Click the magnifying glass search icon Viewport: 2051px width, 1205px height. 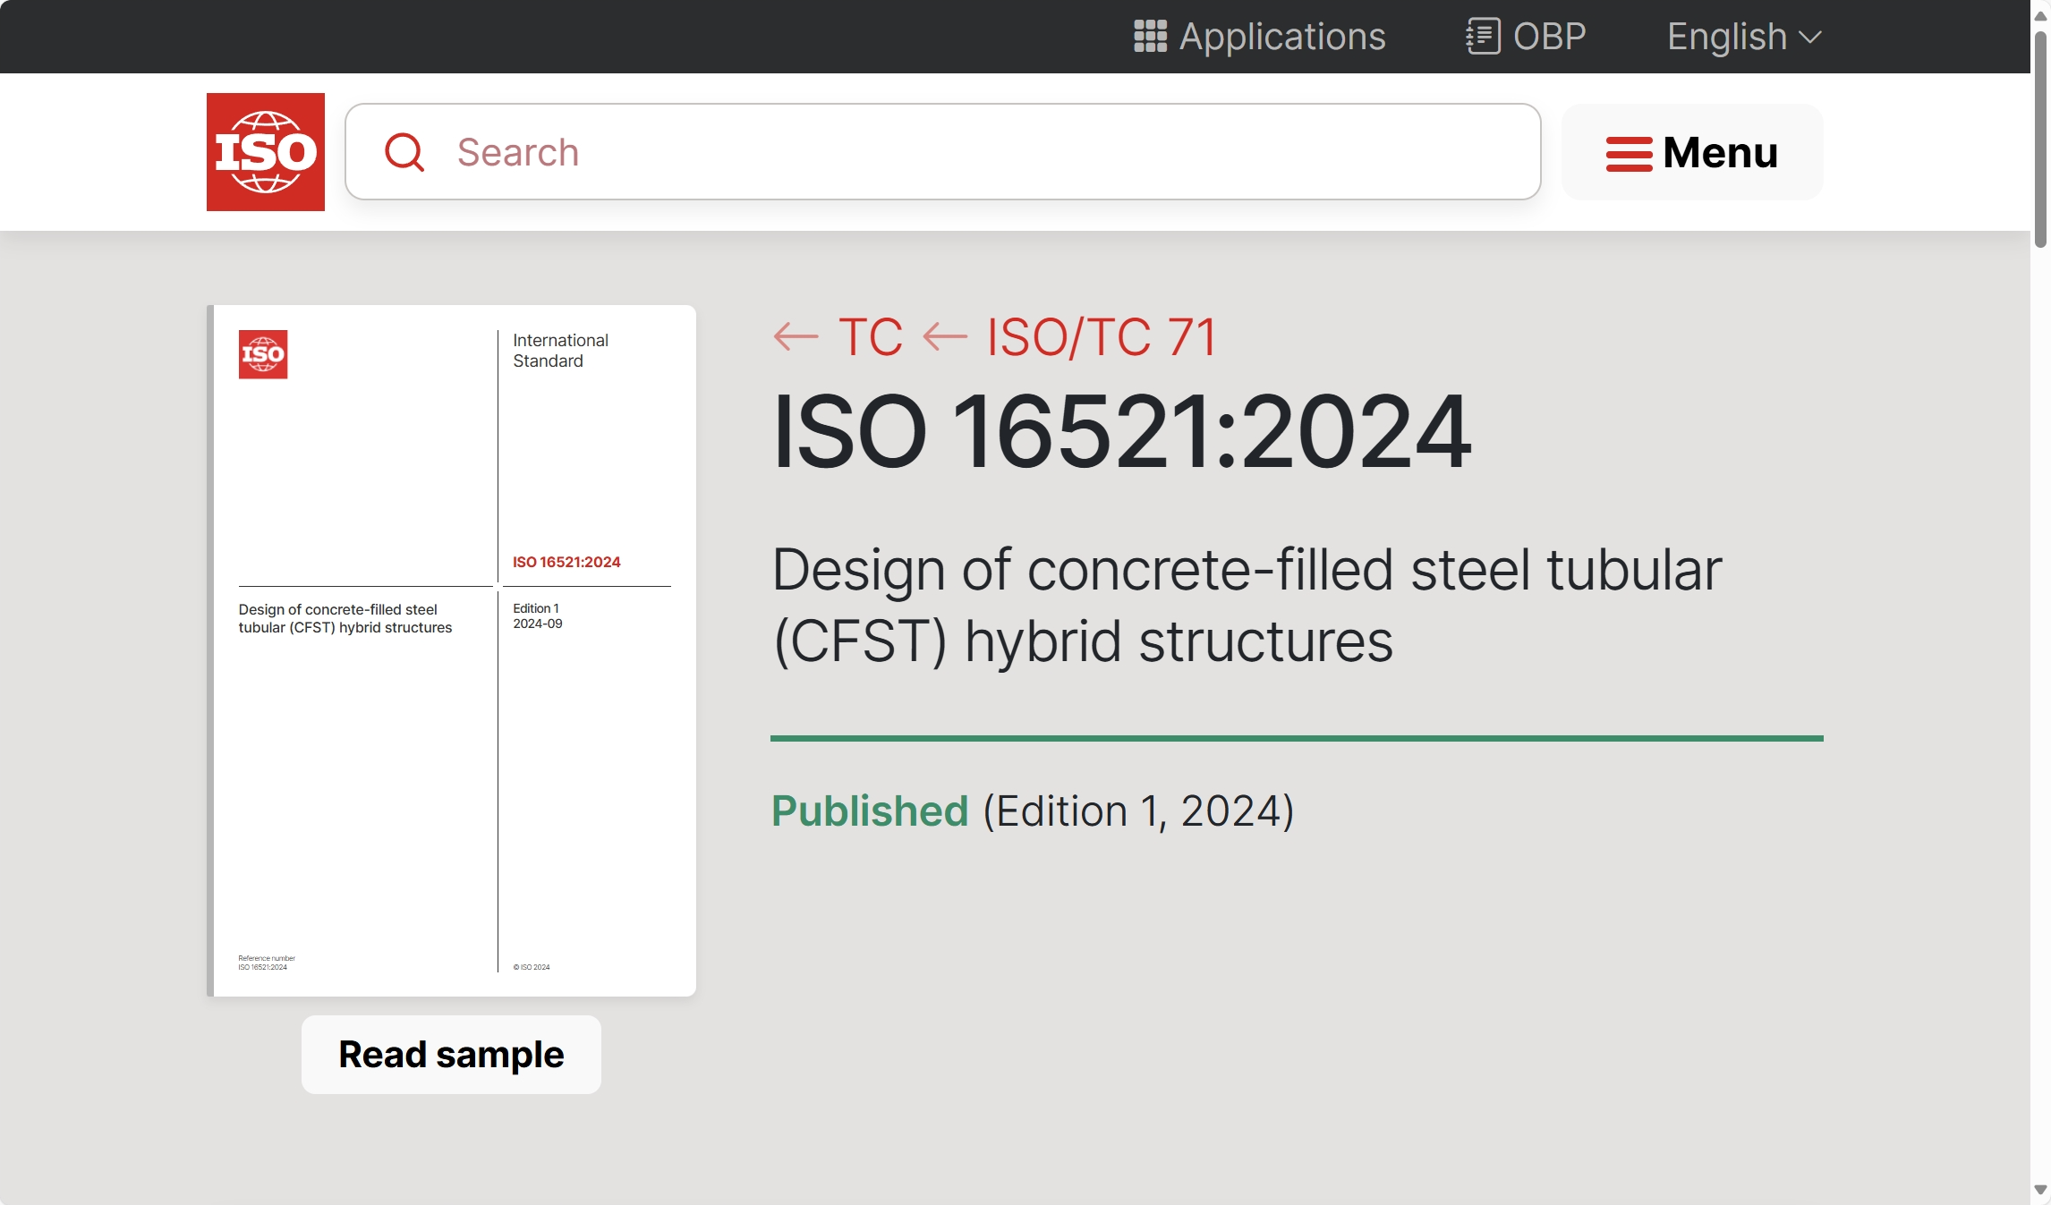(404, 152)
